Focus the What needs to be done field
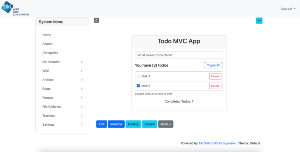This screenshot has width=300, height=152. pos(179,55)
